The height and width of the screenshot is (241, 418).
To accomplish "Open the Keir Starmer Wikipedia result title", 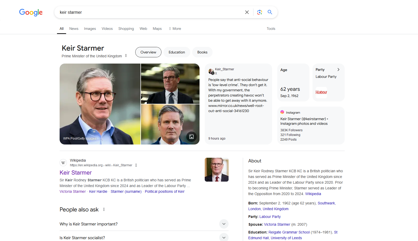I will point(76,173).
